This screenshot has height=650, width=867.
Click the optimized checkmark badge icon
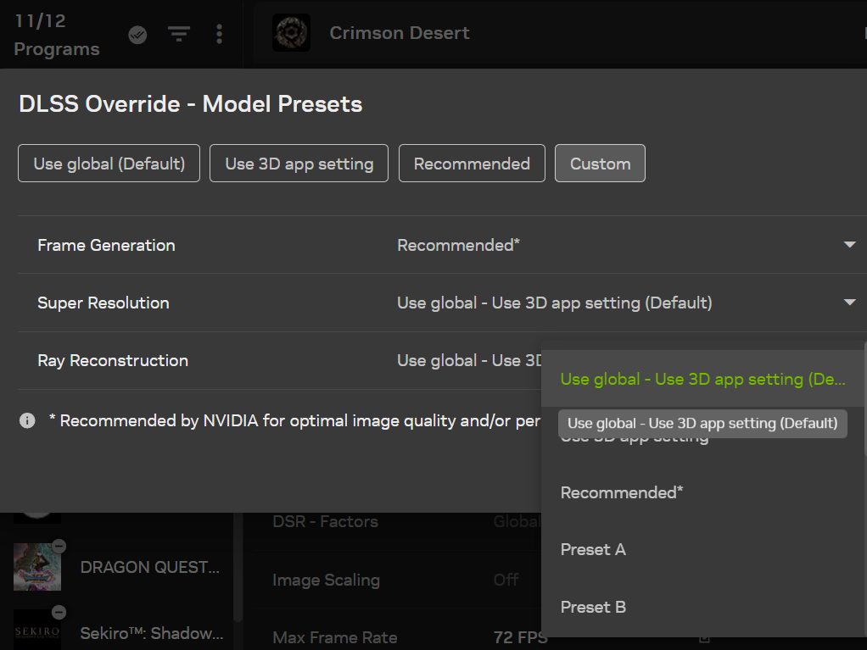[137, 35]
